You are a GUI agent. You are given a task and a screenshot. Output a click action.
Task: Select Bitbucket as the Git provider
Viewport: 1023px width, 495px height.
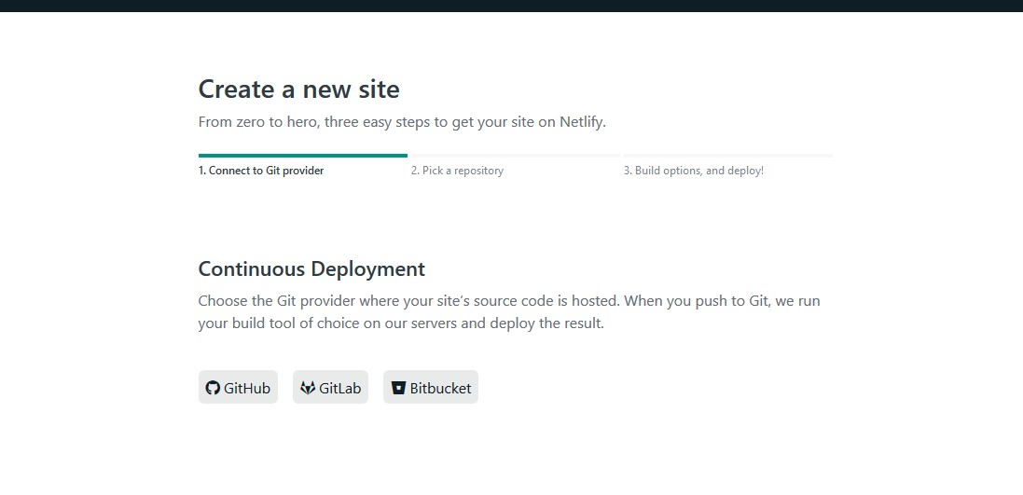440,388
